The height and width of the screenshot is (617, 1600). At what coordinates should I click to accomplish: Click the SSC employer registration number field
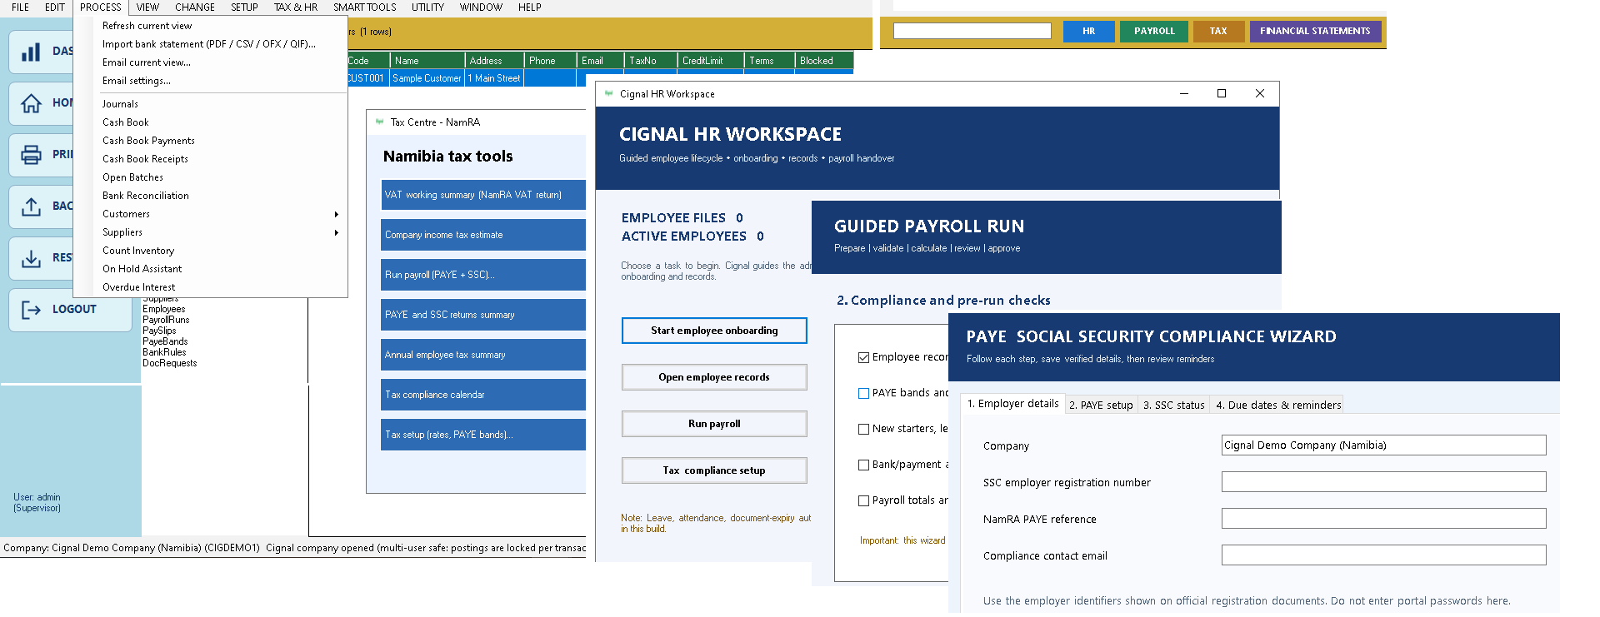[x=1383, y=482]
